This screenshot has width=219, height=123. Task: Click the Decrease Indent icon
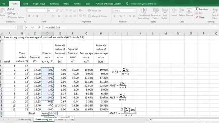point(80,16)
